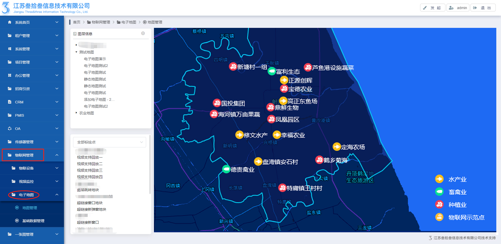
Task: Select 电子地图演示 in the layer tree
Action: point(95,59)
